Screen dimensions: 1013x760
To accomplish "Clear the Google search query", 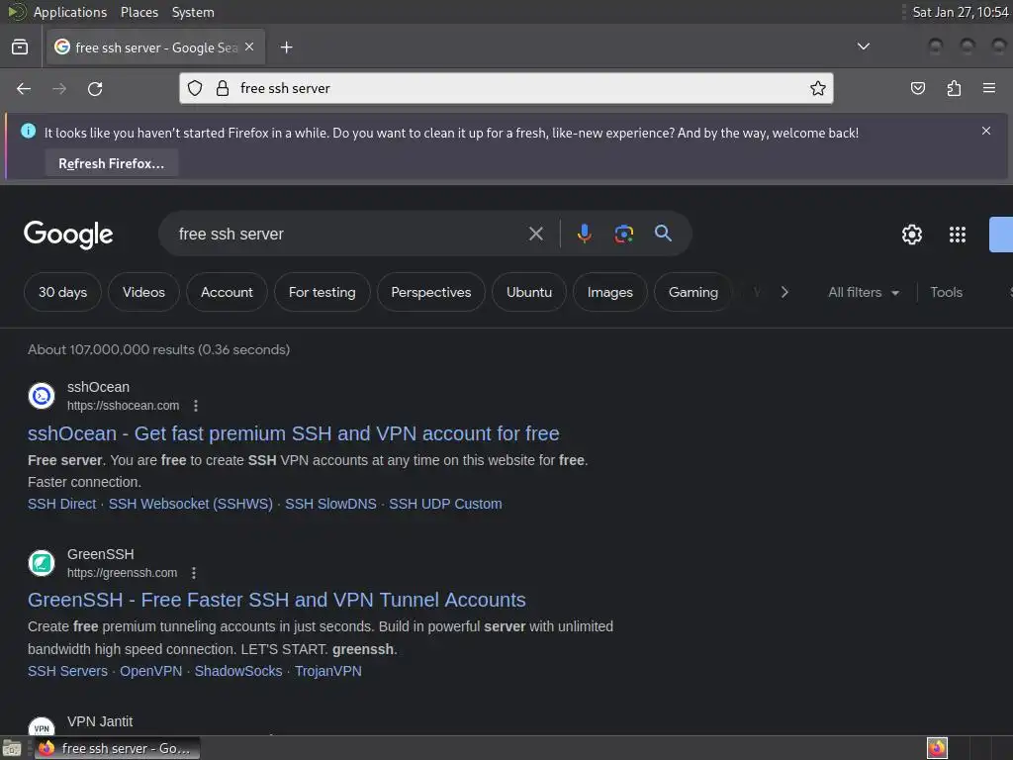I will pos(535,234).
